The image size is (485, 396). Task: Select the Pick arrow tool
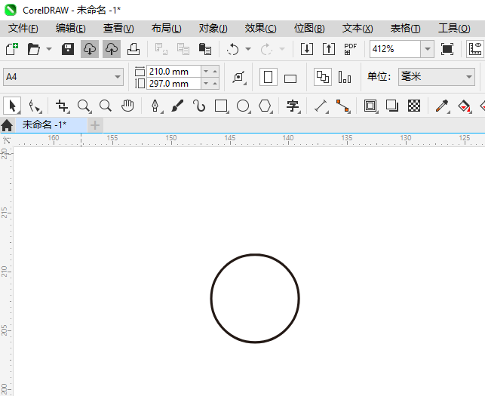(x=12, y=106)
